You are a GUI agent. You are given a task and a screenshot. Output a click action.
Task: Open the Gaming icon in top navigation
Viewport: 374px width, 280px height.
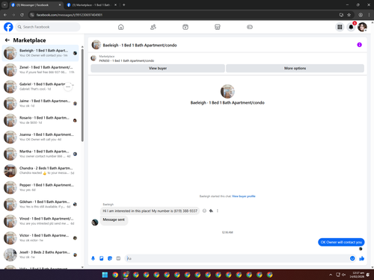(250, 27)
